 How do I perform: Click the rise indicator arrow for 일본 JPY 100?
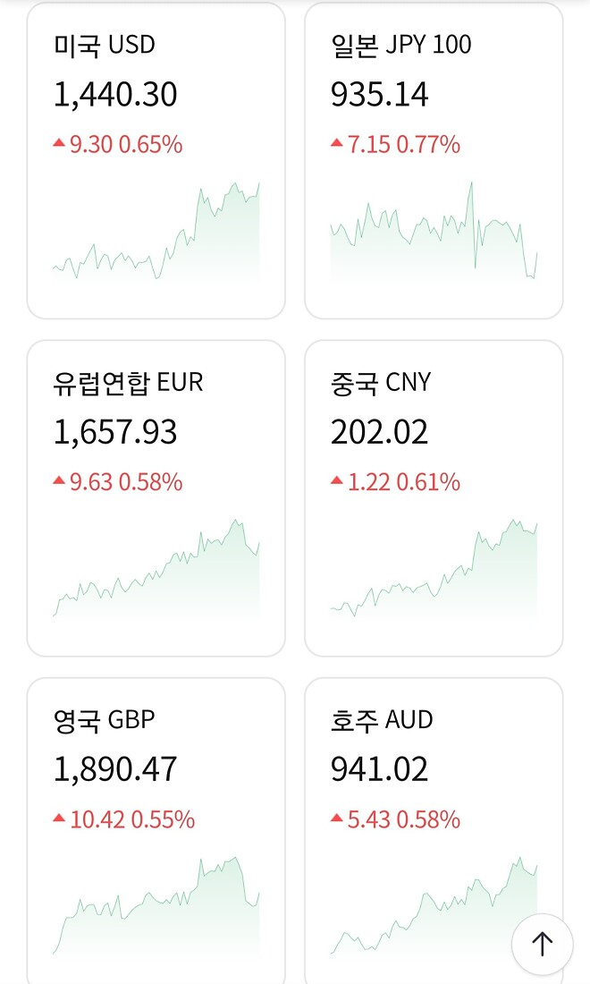point(335,143)
